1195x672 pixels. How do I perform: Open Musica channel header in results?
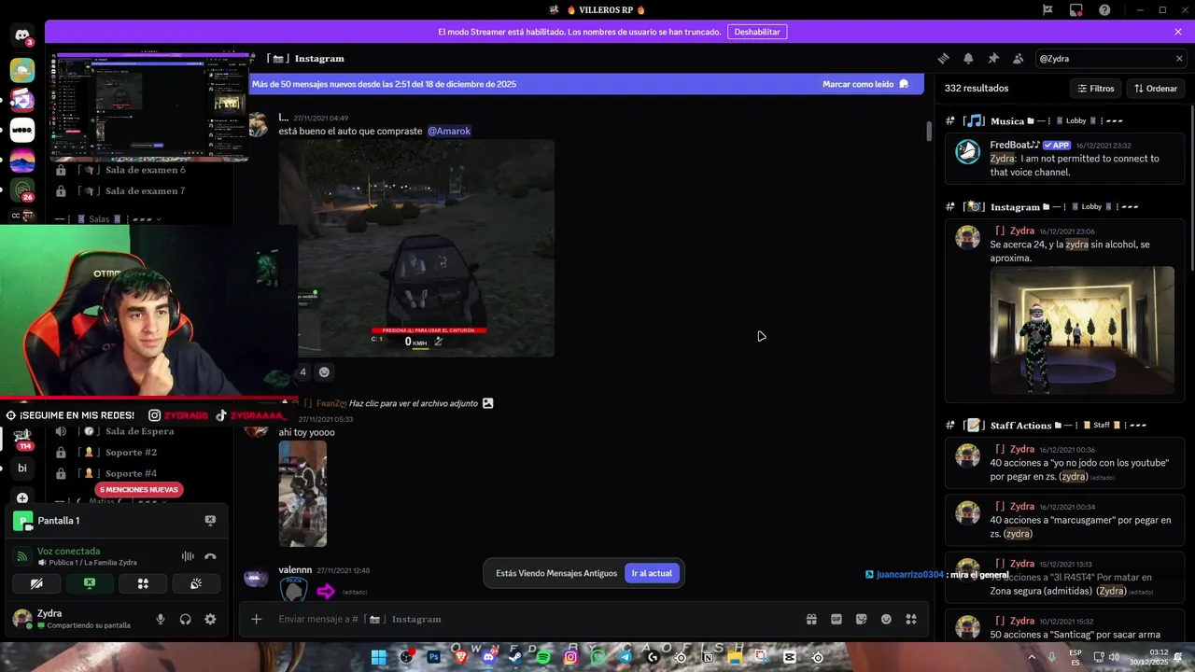click(x=1033, y=120)
